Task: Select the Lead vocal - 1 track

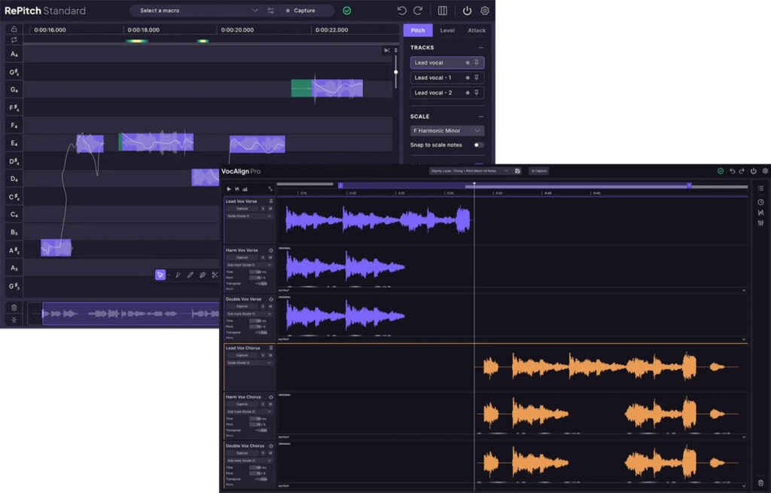Action: coord(447,78)
